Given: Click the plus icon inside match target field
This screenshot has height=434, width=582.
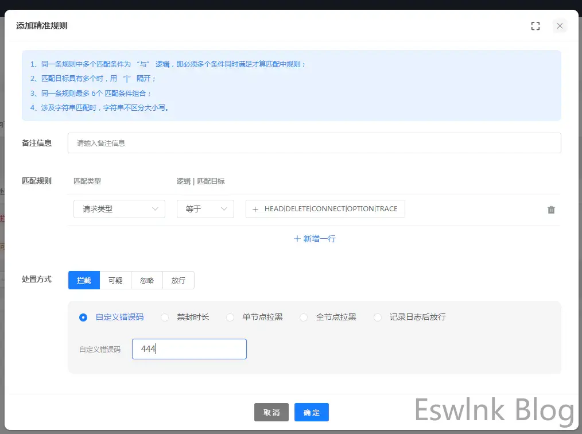Looking at the screenshot, I should click(x=255, y=209).
